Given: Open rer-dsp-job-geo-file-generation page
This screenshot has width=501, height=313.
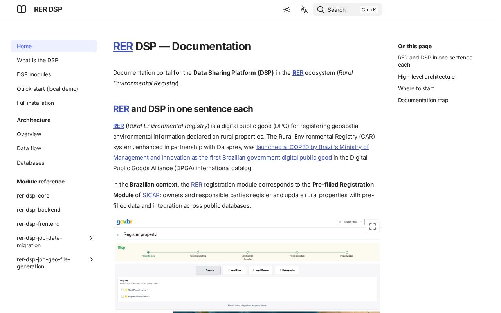Looking at the screenshot, I should point(43,263).
